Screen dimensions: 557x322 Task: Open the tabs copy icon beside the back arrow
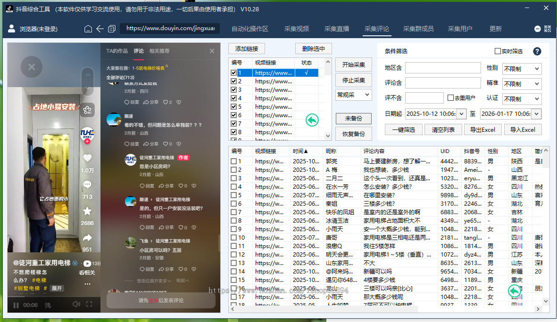[112, 29]
